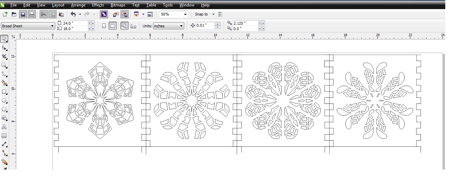Click the purple Search content icon
Viewport: 450px width, 176px height.
104,14
